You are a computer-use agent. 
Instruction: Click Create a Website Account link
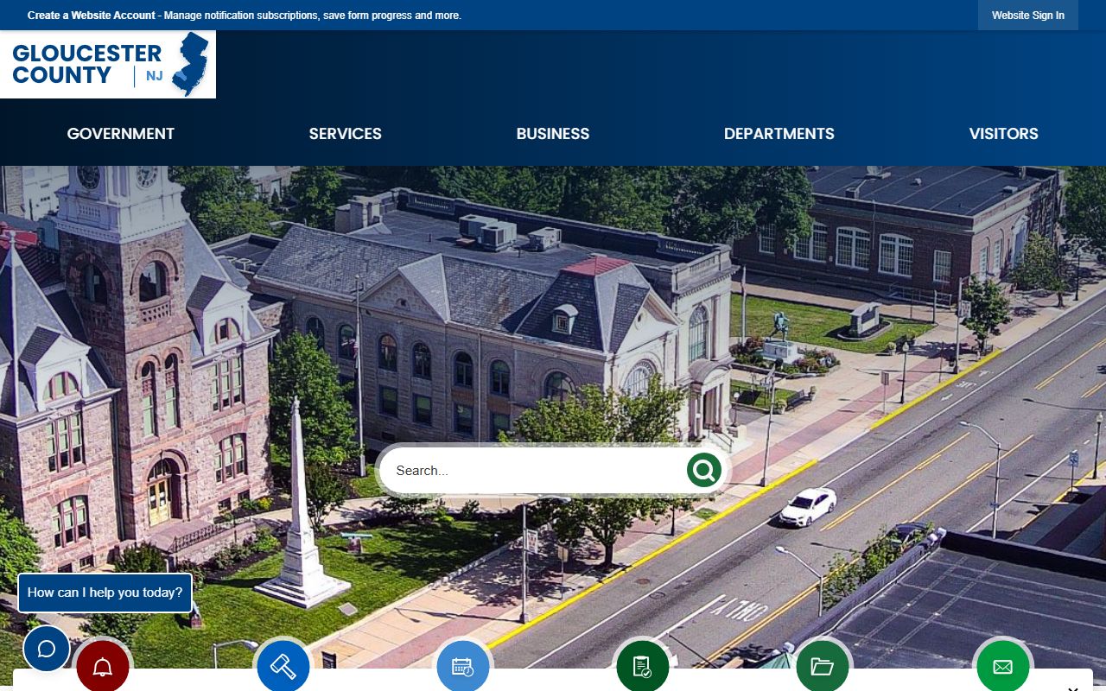point(92,16)
